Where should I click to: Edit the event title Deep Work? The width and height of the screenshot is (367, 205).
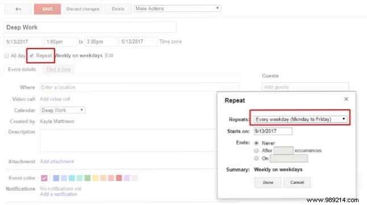[90, 28]
